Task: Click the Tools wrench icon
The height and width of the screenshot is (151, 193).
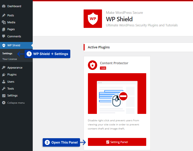Action: [4, 89]
